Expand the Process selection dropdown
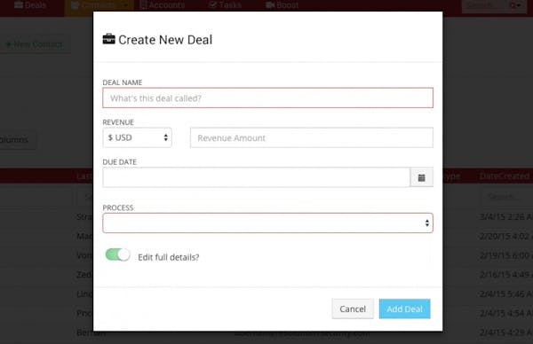The width and height of the screenshot is (533, 344). tap(267, 223)
